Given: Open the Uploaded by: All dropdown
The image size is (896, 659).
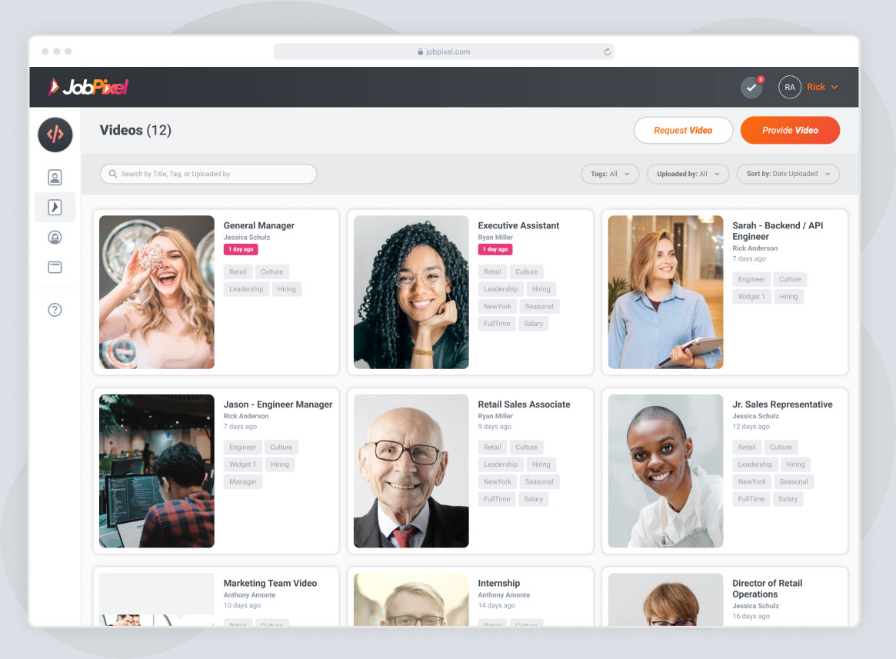Looking at the screenshot, I should tap(688, 174).
